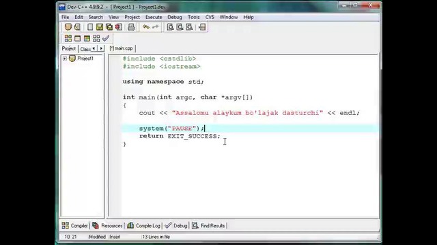Open the Project menu
437x245 pixels.
click(132, 17)
